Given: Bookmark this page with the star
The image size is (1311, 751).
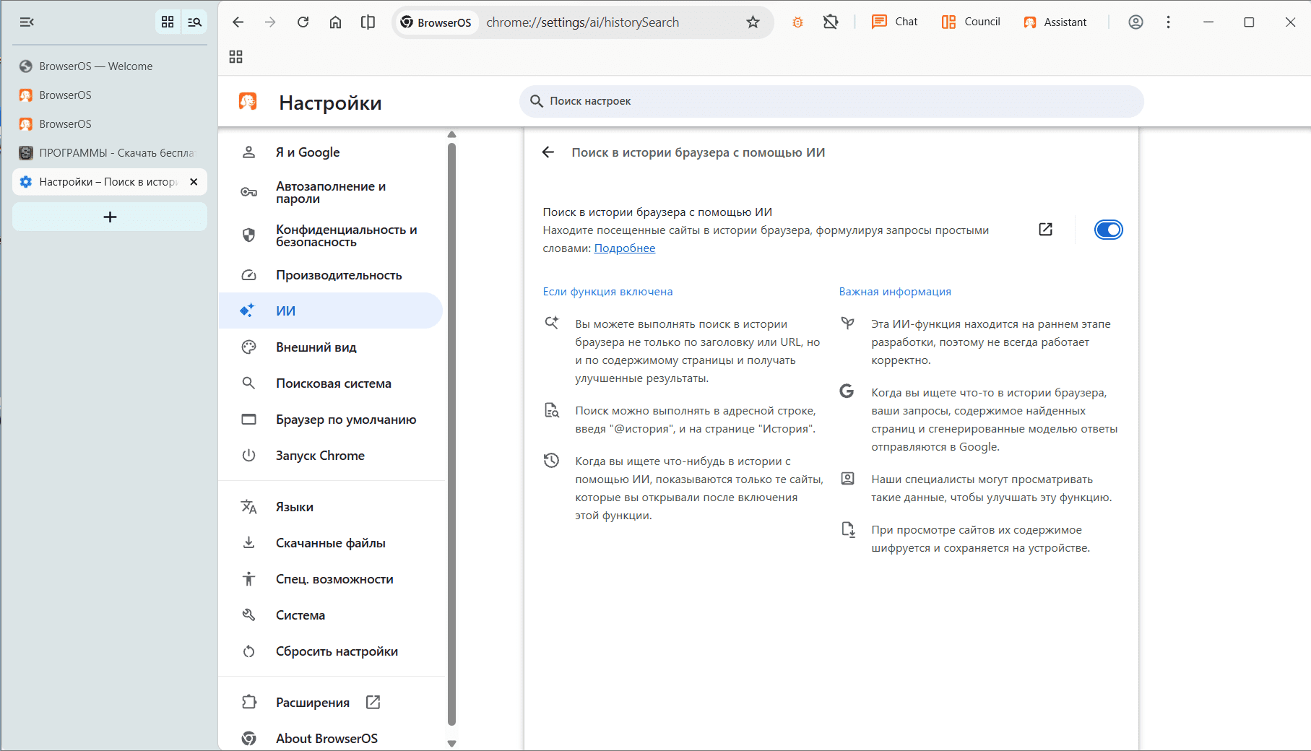Looking at the screenshot, I should [753, 22].
